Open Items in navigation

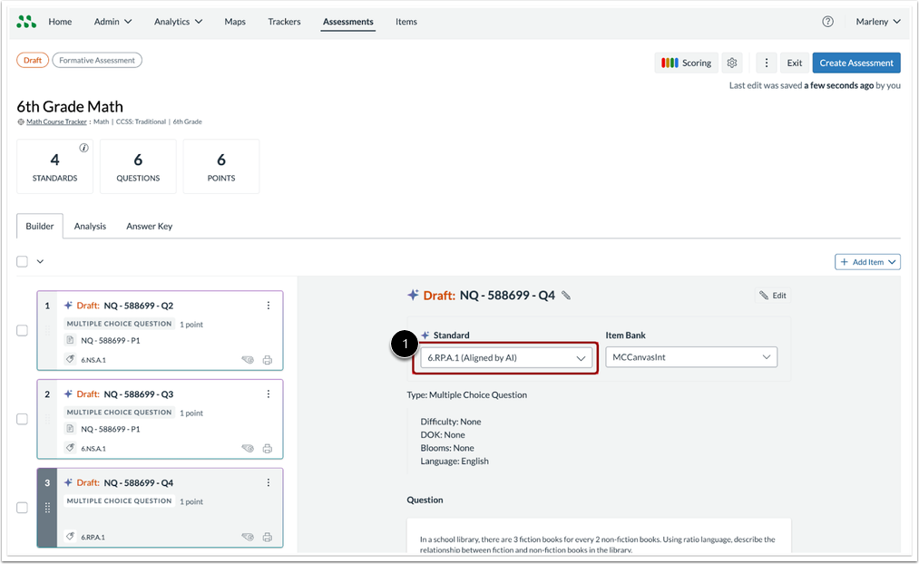tap(406, 22)
